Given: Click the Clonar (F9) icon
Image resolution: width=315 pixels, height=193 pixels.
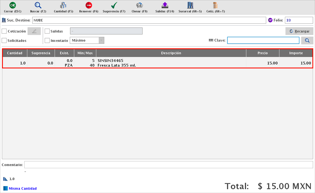Looking at the screenshot, I should (139, 5).
